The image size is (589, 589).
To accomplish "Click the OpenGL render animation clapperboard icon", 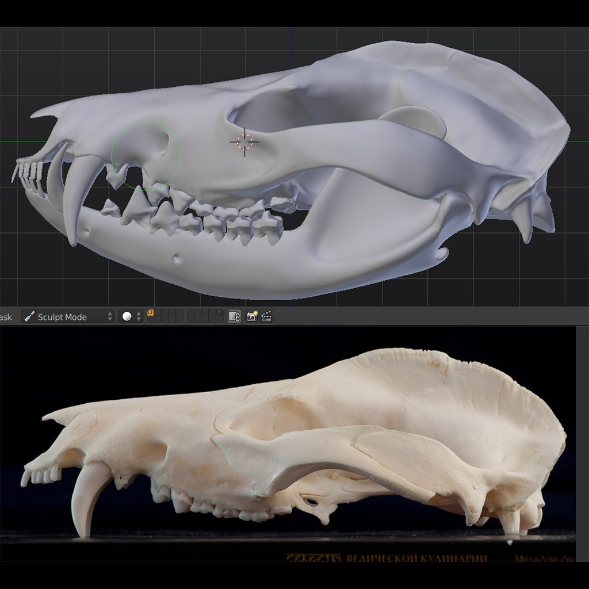I will (x=266, y=316).
